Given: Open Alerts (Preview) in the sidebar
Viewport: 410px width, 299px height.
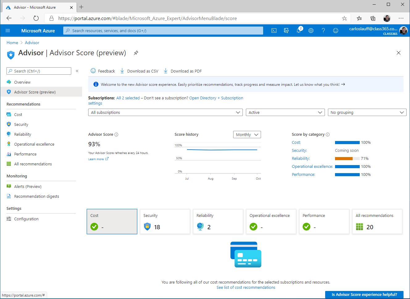Looking at the screenshot, I should coord(41,186).
